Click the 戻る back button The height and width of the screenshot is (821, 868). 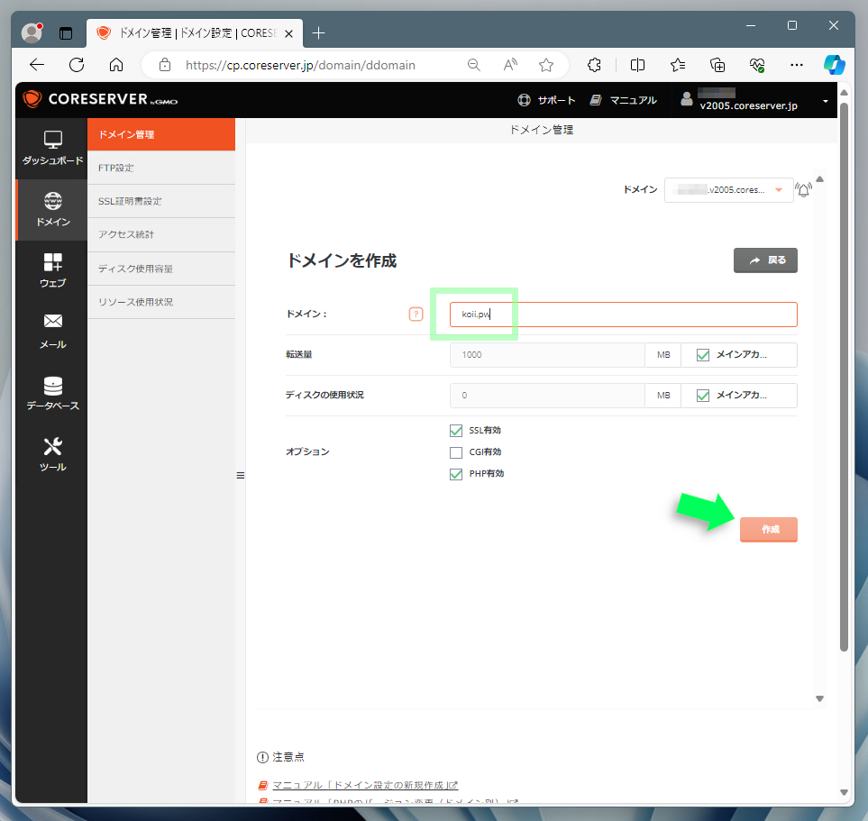(765, 260)
